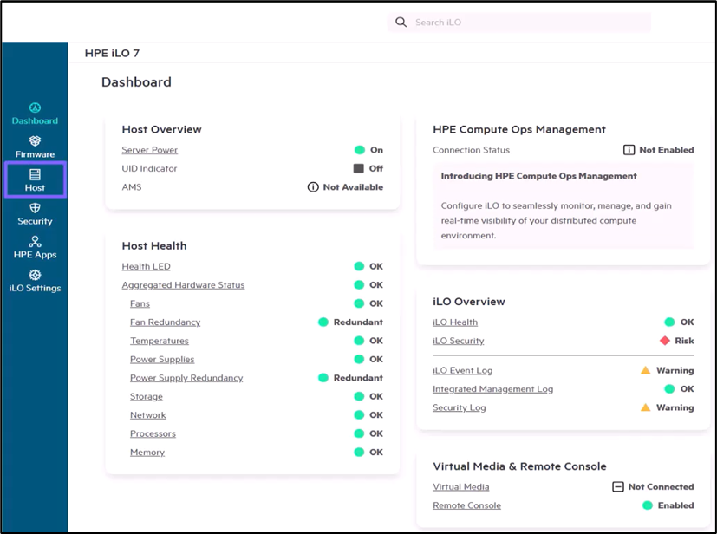Open the Network link
The height and width of the screenshot is (534, 717).
pos(147,415)
